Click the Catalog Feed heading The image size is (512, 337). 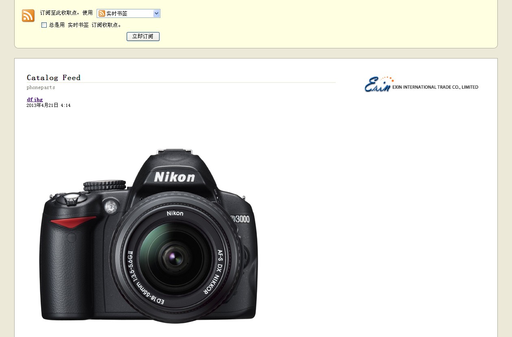[x=54, y=77]
